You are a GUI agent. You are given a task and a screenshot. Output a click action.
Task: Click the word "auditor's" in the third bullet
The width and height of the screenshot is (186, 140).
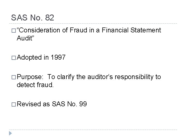click(x=100, y=77)
